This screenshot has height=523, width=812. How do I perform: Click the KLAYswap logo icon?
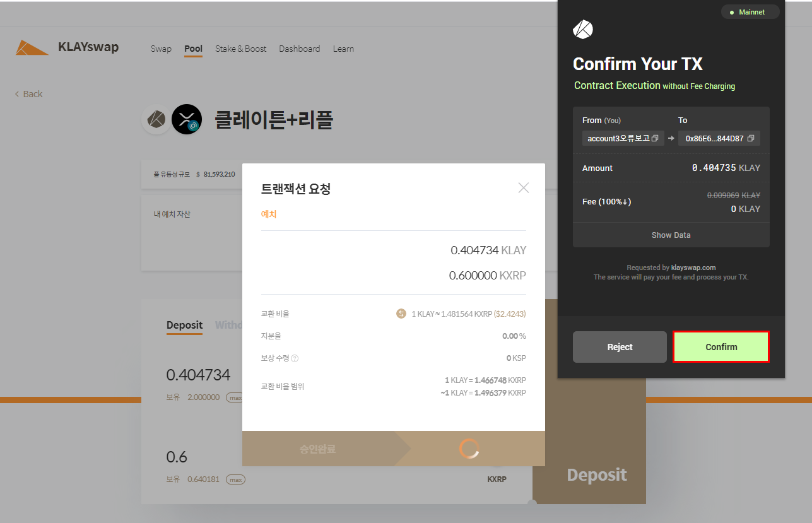click(32, 48)
